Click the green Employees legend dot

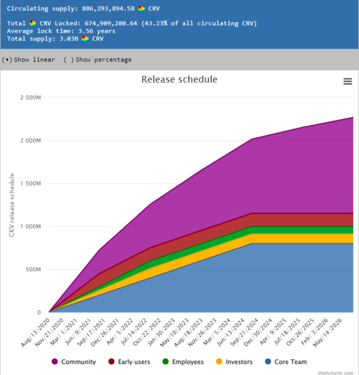coord(165,361)
